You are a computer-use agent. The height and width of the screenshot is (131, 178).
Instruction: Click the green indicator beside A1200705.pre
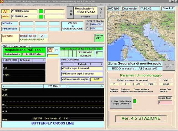coord(41,17)
